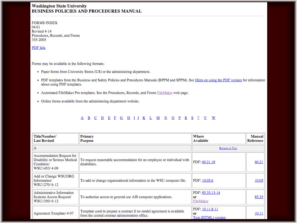
Task: Open PDF form 85.33.13-14
Action: coord(211,193)
